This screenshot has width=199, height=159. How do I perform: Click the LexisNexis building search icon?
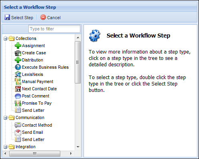(18, 74)
